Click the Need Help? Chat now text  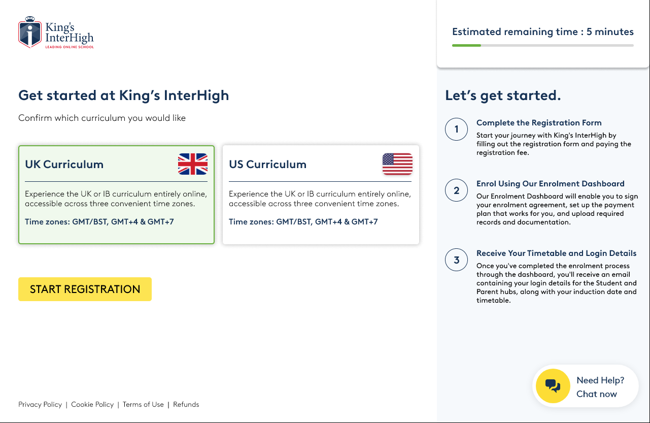pyautogui.click(x=600, y=387)
